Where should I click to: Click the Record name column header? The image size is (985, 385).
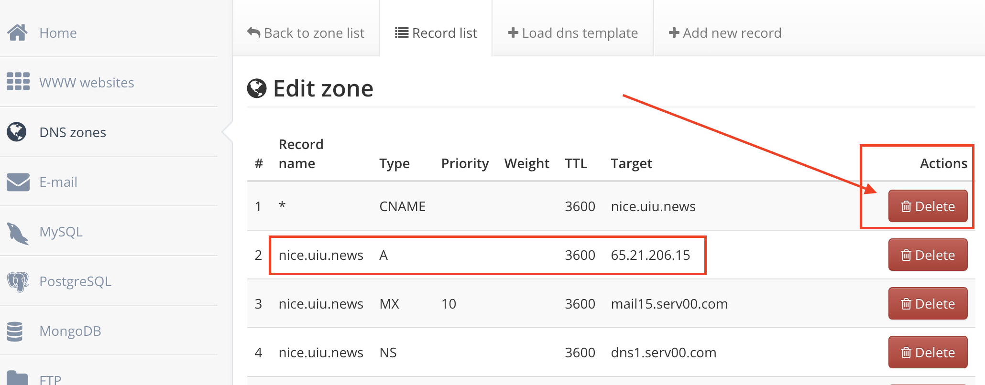301,154
